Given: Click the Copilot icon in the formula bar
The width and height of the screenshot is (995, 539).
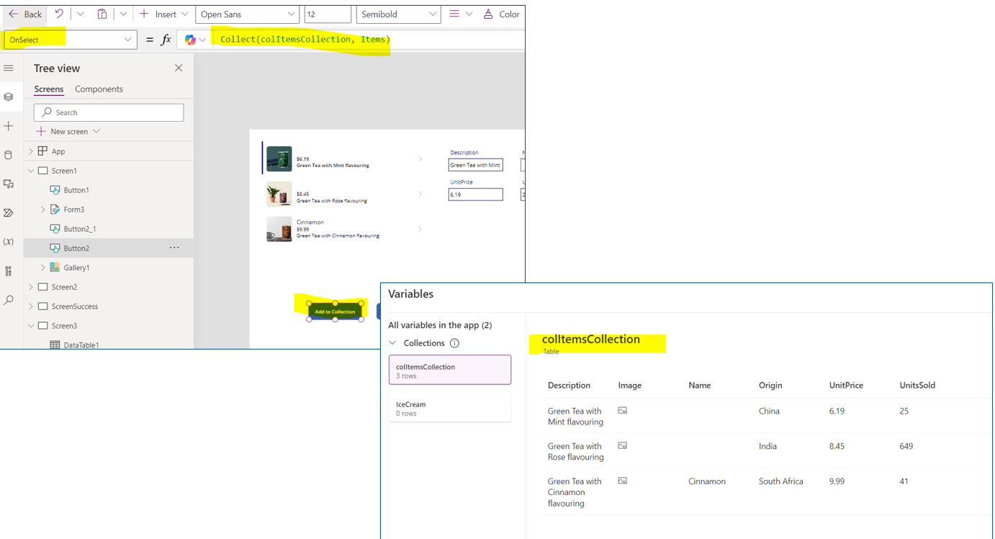Looking at the screenshot, I should pos(189,39).
